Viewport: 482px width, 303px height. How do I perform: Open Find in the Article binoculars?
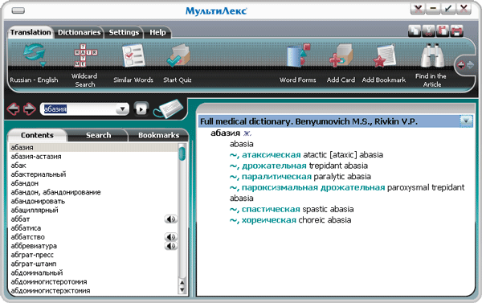pyautogui.click(x=432, y=55)
